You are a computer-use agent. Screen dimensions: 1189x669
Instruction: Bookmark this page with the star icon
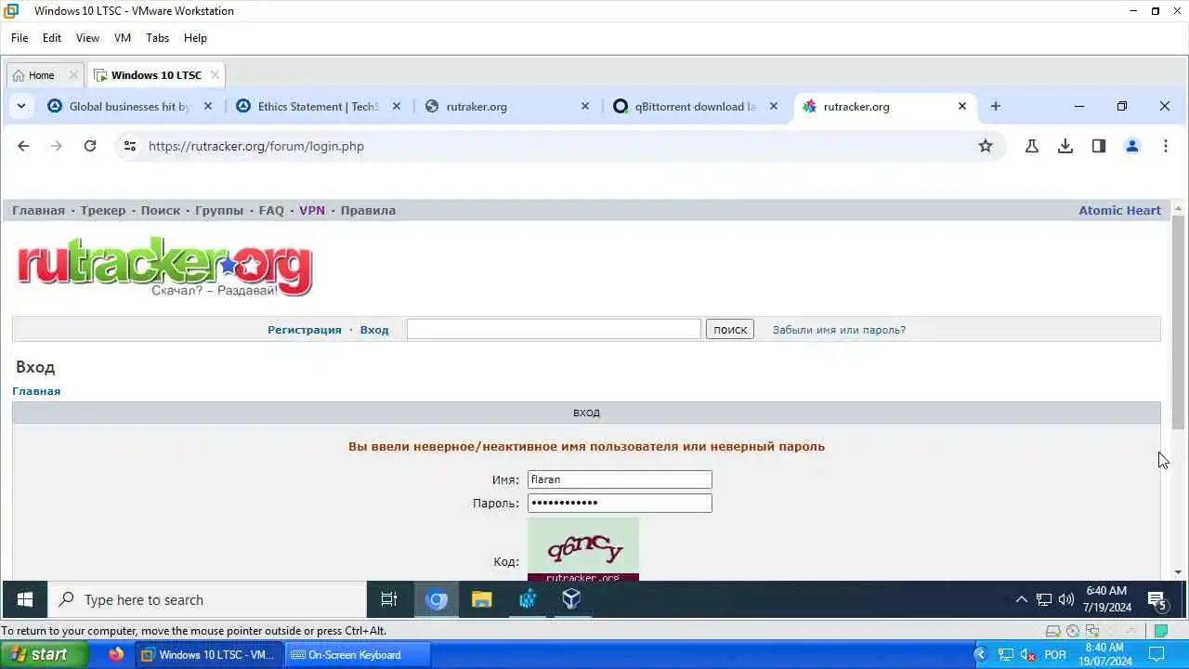tap(986, 146)
